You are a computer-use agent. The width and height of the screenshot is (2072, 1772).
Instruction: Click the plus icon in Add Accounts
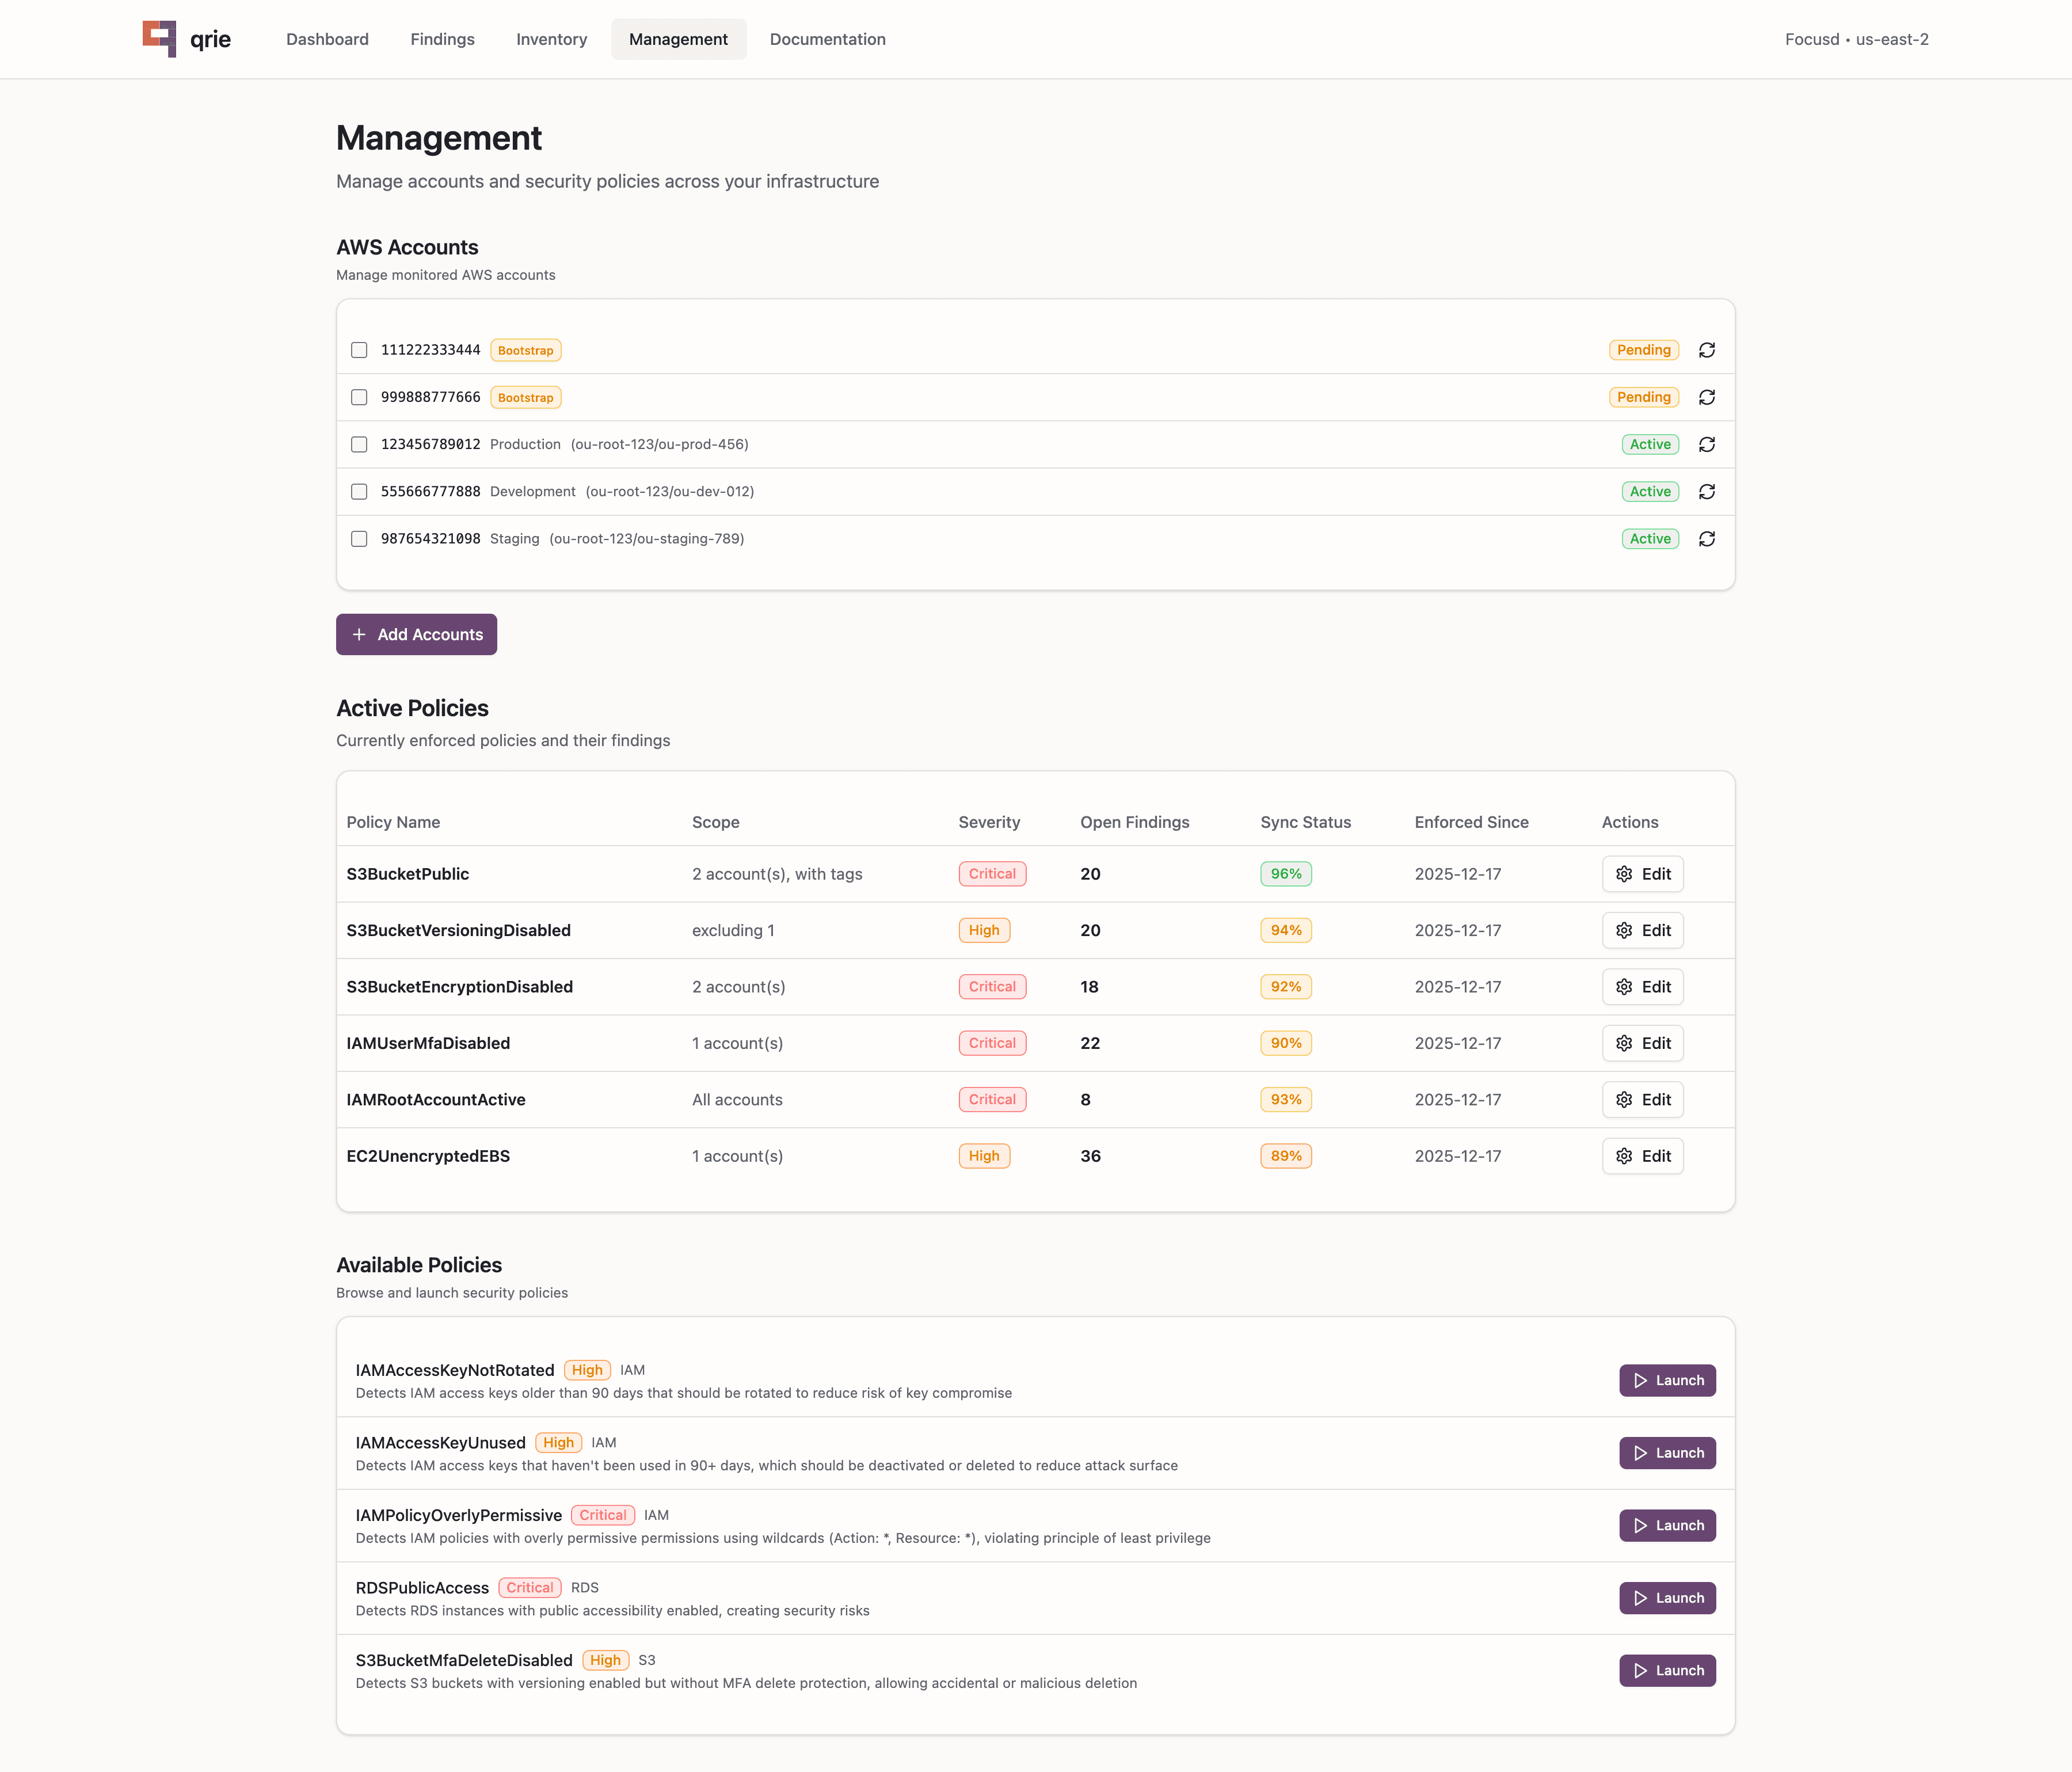[360, 634]
